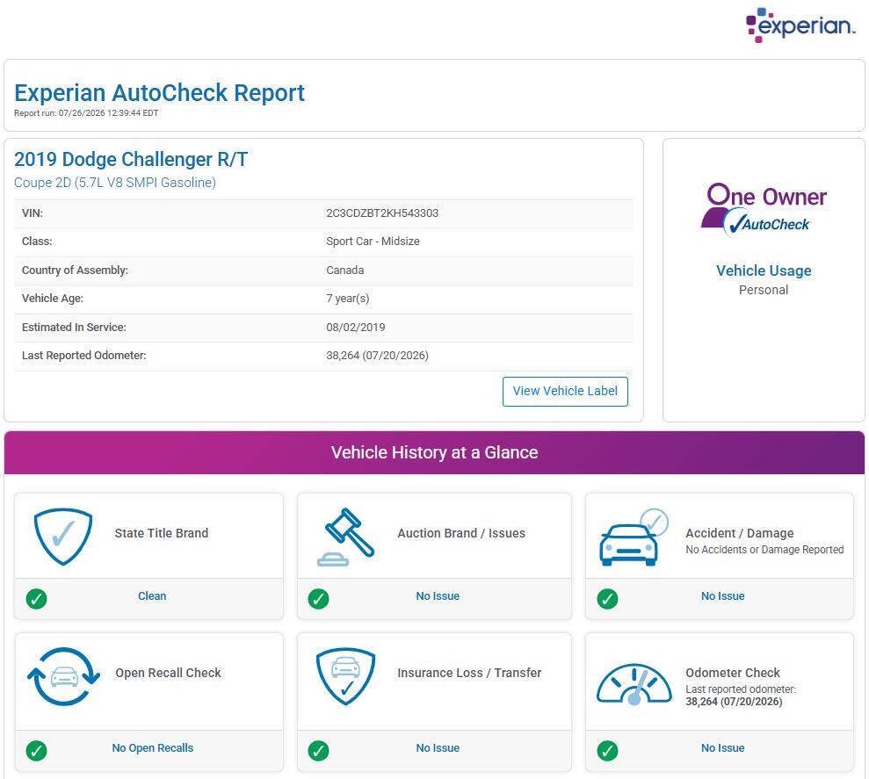The width and height of the screenshot is (869, 779).
Task: Click the 2019 Dodge Challenger R/T title
Action: click(131, 160)
